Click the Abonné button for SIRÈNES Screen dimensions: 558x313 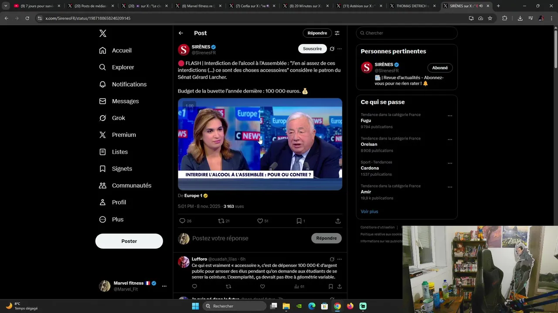tap(440, 68)
